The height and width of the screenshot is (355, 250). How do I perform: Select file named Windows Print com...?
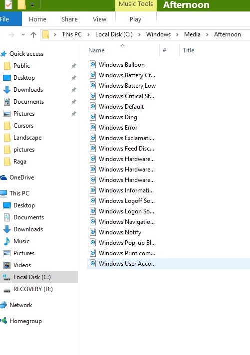pyautogui.click(x=127, y=253)
